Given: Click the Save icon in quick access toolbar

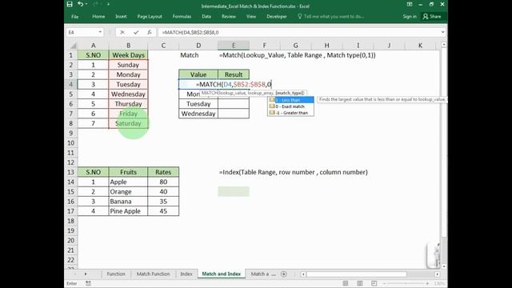Looking at the screenshot, I should [x=70, y=4].
